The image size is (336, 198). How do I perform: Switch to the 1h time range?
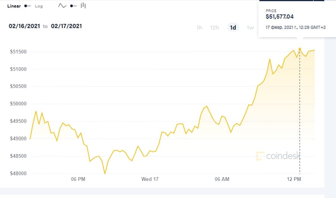[x=199, y=27]
